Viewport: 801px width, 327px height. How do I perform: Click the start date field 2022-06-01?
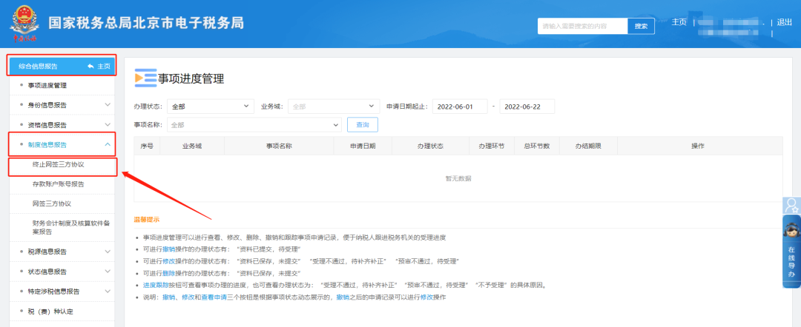point(461,107)
